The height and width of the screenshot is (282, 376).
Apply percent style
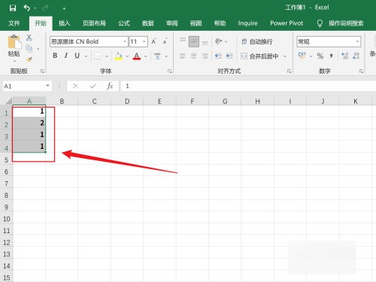[320, 56]
